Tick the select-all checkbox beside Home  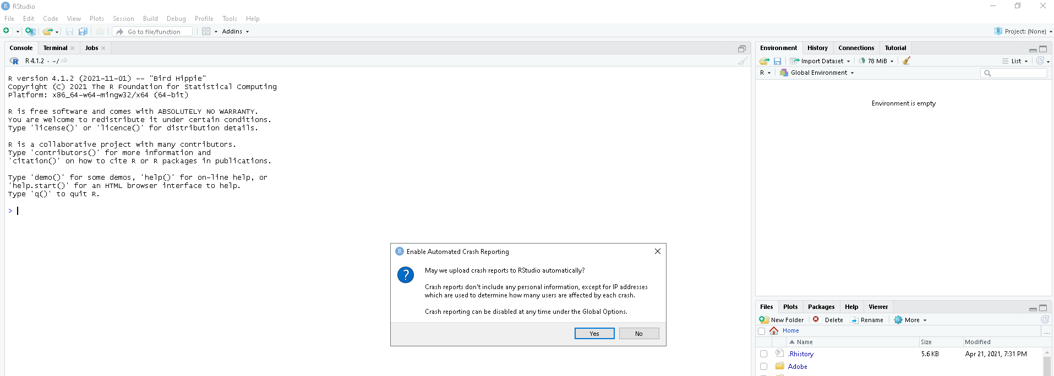point(762,331)
